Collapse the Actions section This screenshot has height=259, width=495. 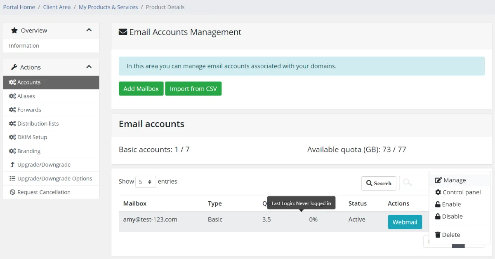point(89,67)
